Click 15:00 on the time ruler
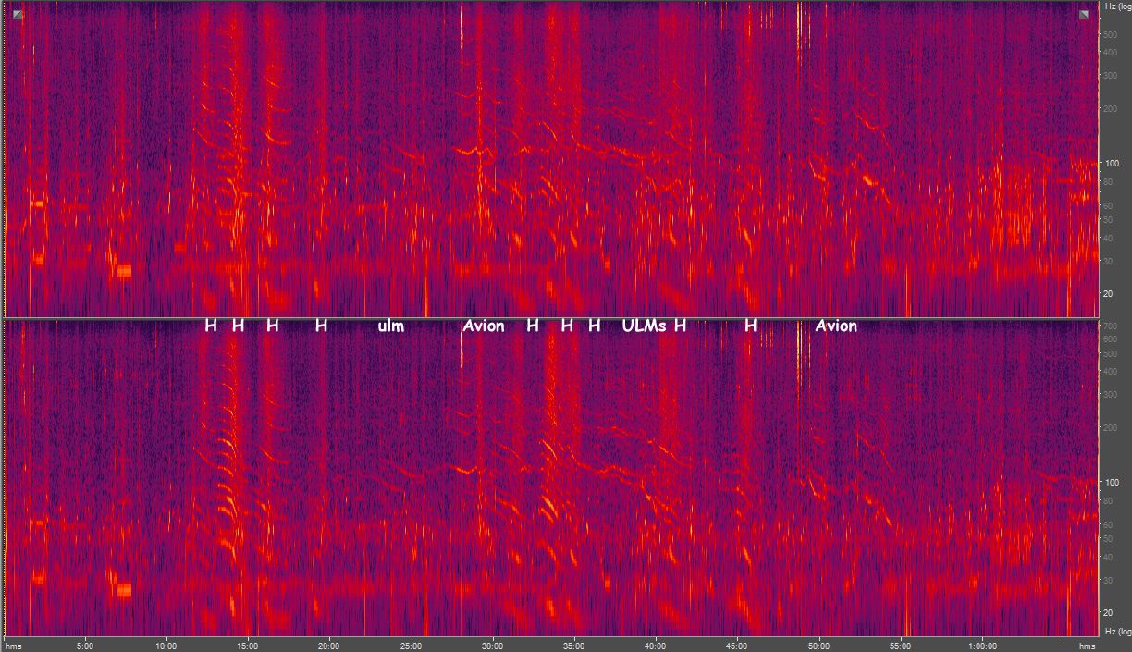Screen dimensions: 1132x652 tap(248, 646)
